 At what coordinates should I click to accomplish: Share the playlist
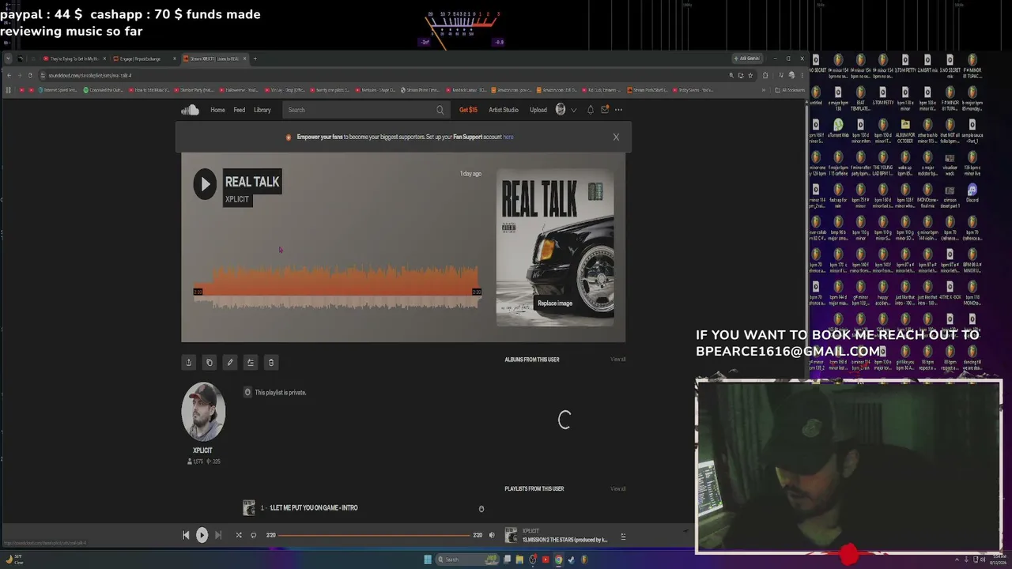pyautogui.click(x=188, y=363)
